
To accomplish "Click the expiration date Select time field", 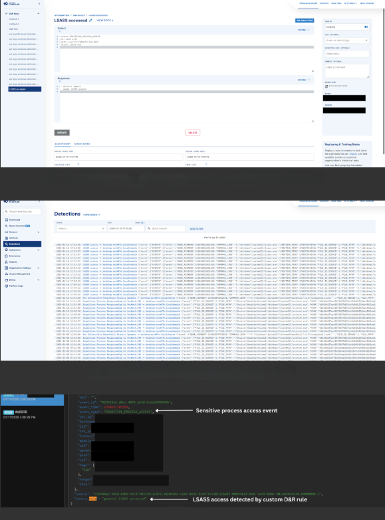I will point(347,54).
